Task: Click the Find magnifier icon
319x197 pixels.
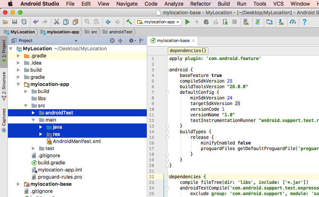Action: tap(87, 22)
